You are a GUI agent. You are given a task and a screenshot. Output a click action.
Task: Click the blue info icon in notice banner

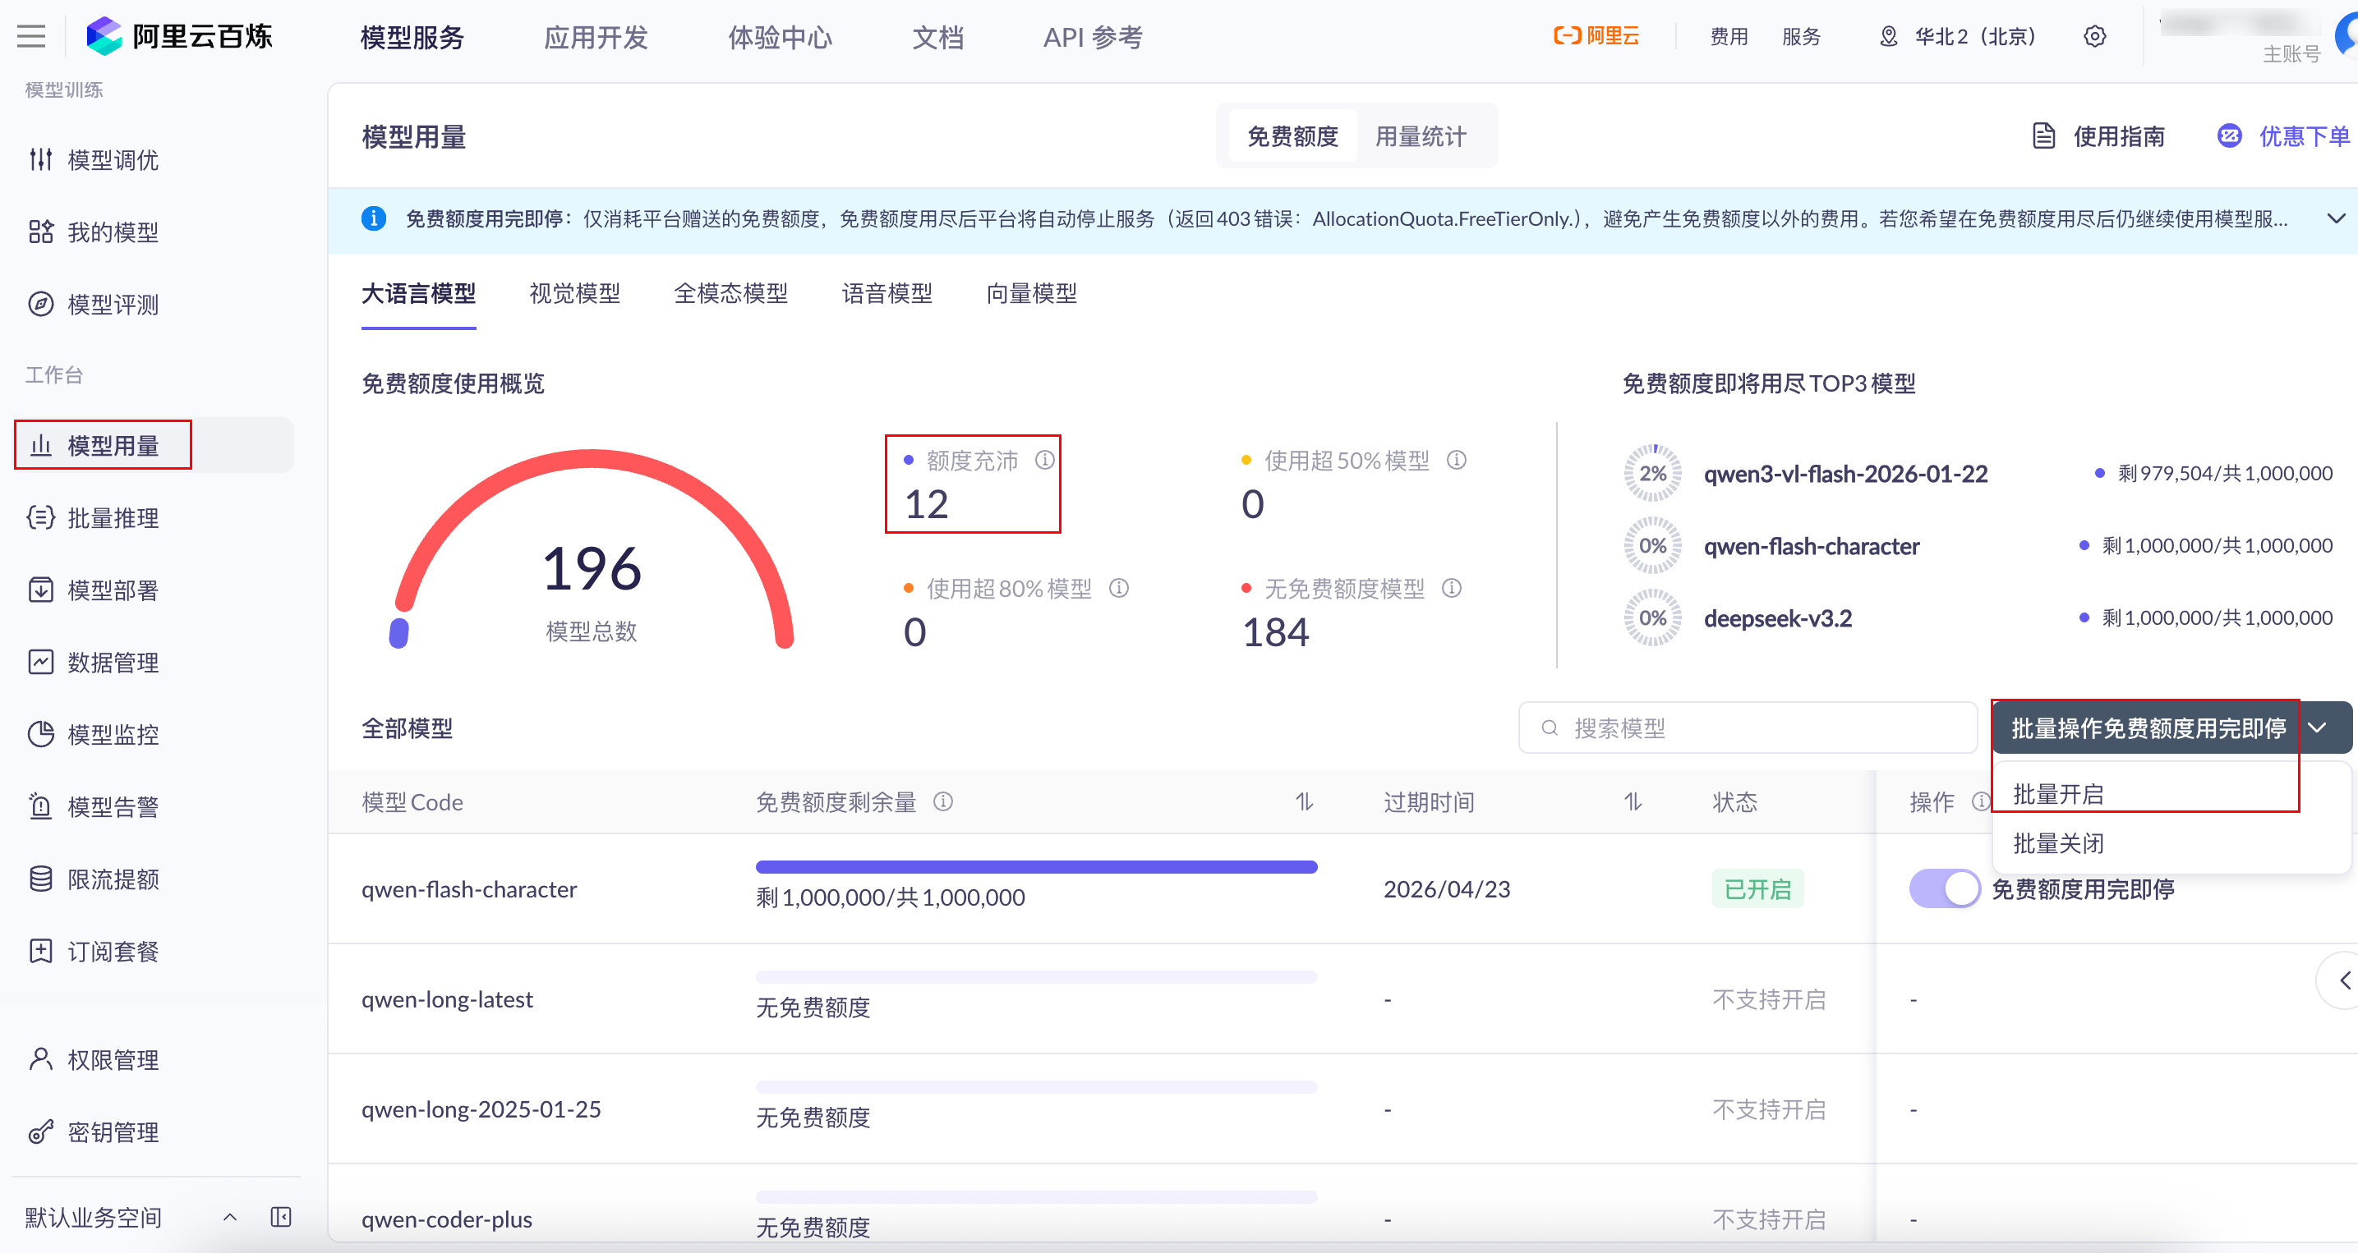pos(374,218)
